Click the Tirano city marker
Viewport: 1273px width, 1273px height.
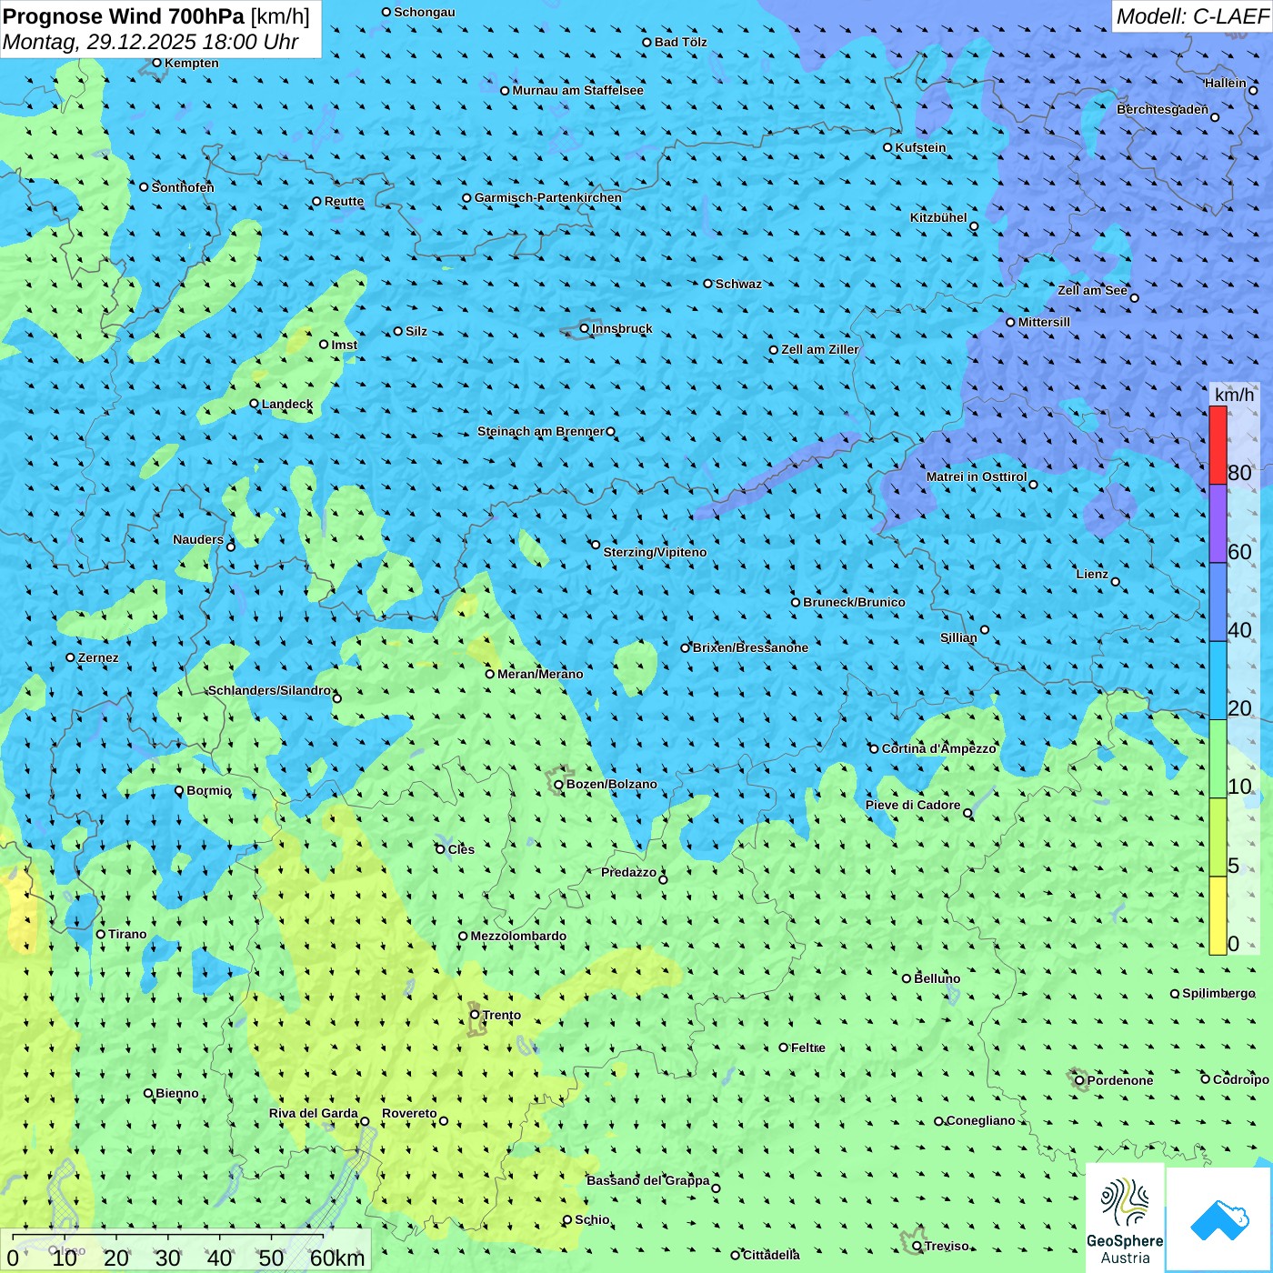[x=101, y=934]
